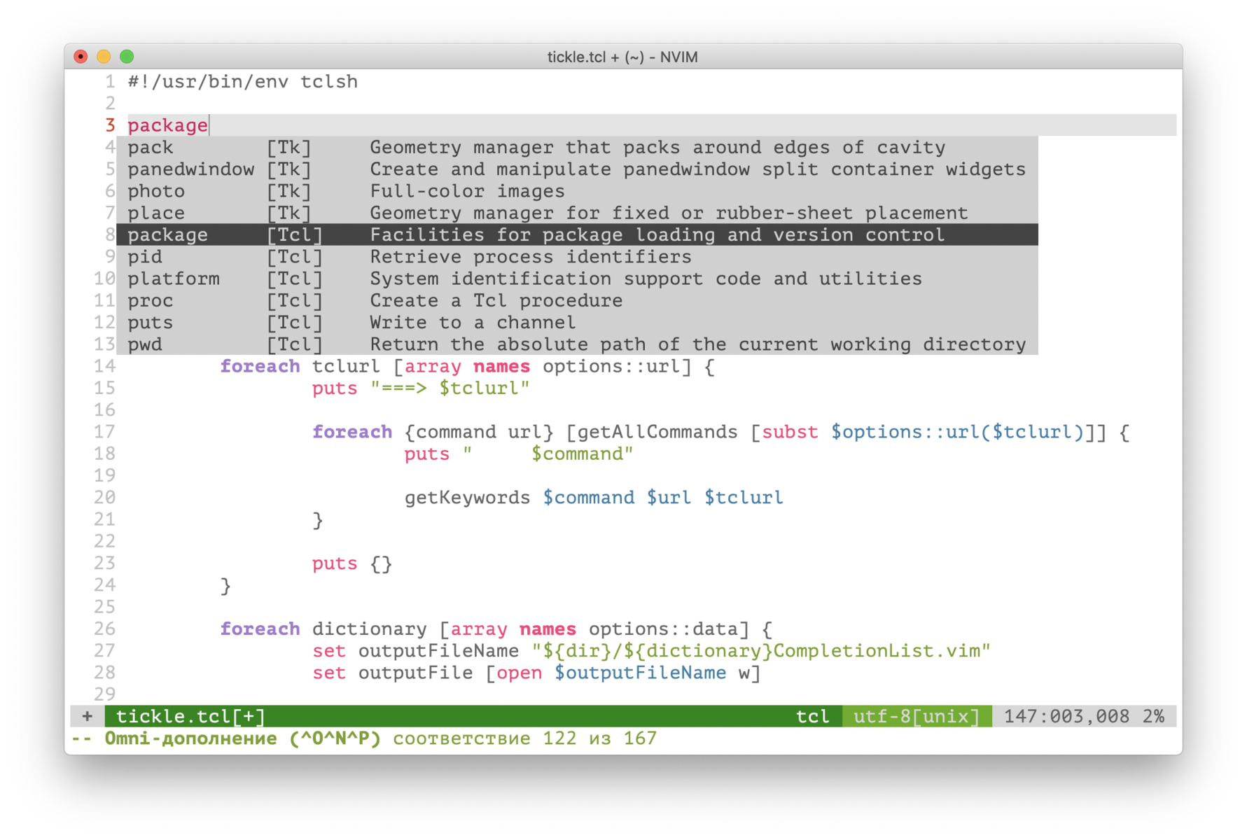Click 'options::data' on line 26

point(663,629)
